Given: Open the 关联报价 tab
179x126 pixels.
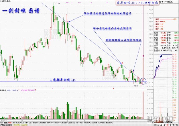Looking at the screenshot, I should (x=9, y=125).
